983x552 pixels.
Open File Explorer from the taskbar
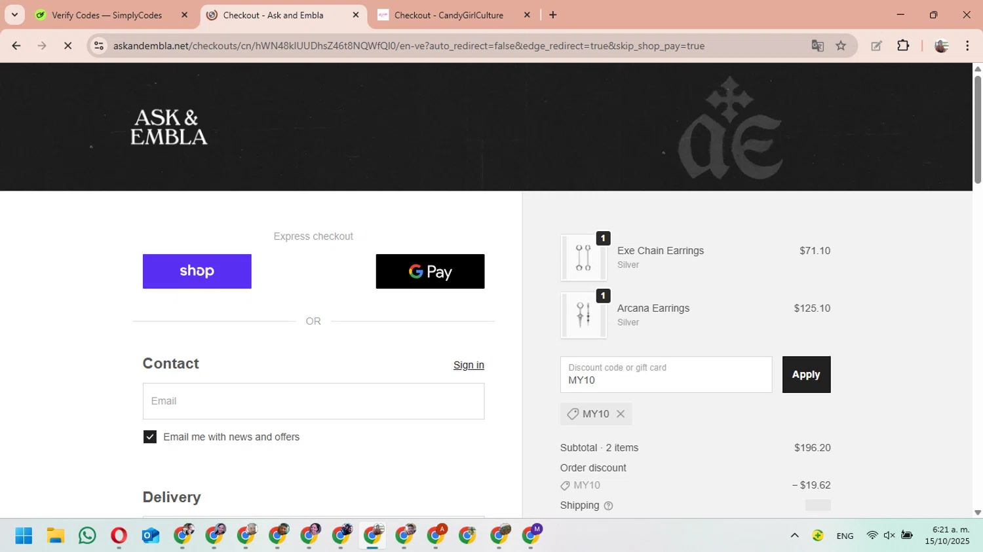(55, 536)
